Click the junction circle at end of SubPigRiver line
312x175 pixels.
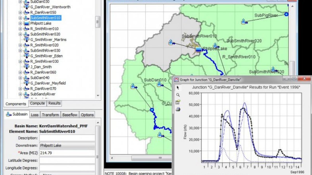[x=286, y=14]
